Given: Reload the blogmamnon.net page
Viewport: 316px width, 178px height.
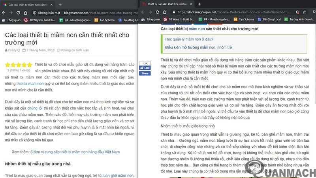Looking at the screenshot, I should click(19, 12).
